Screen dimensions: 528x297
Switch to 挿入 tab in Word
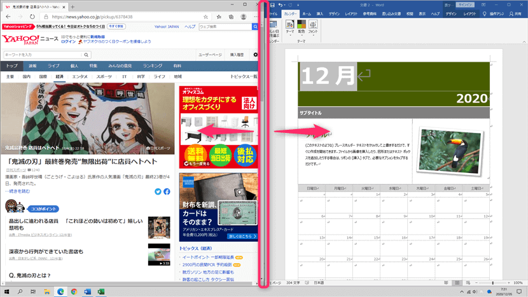[319, 14]
